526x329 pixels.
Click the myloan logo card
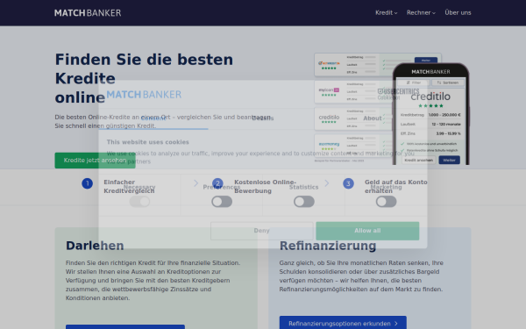(x=329, y=91)
